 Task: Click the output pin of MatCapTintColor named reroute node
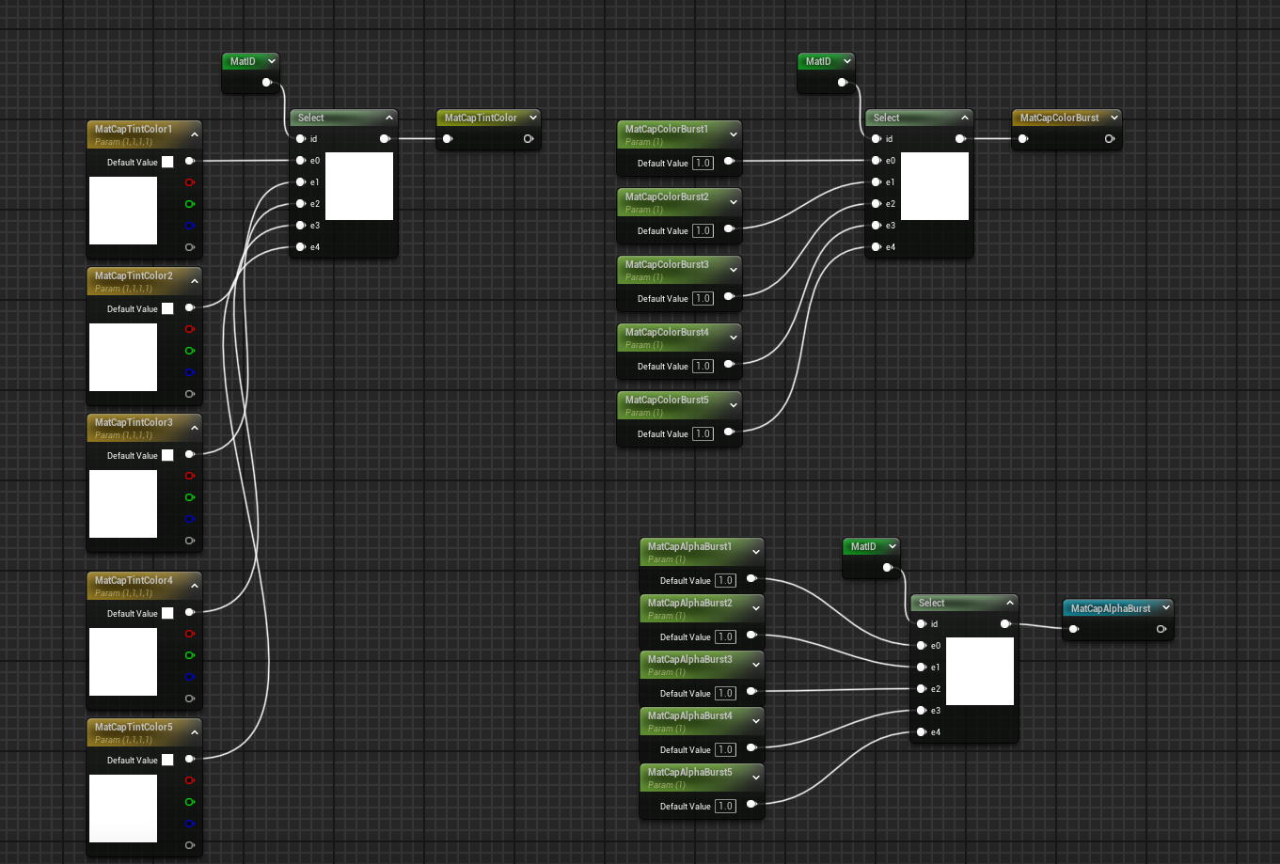pyautogui.click(x=529, y=139)
